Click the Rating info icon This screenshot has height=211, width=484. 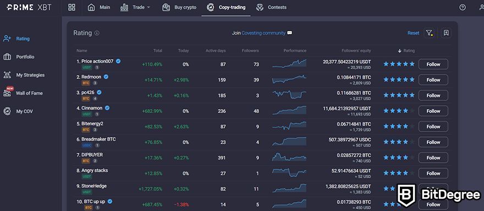(x=97, y=33)
